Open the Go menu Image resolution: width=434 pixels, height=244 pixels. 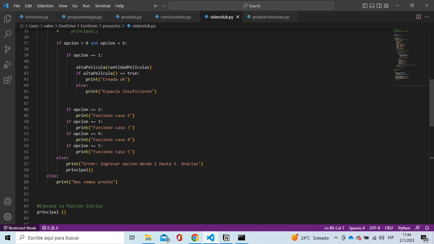pos(75,6)
